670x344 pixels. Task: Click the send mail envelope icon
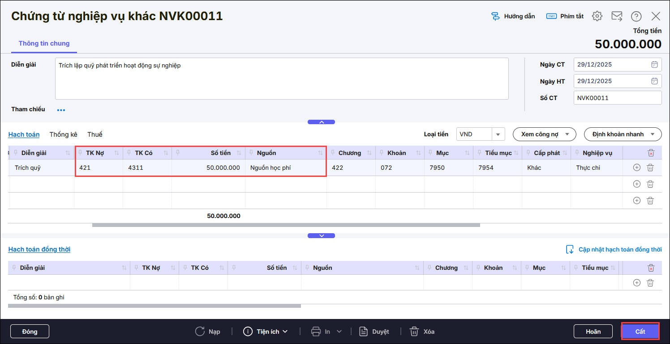(617, 17)
